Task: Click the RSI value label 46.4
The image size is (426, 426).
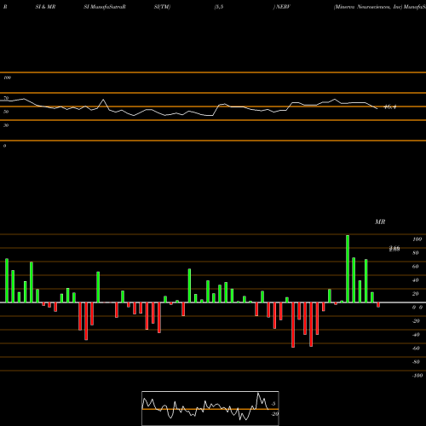Action: point(389,107)
